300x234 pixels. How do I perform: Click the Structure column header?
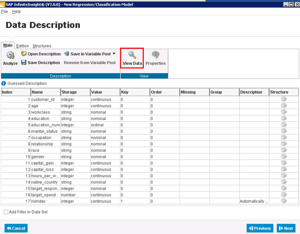[284, 92]
